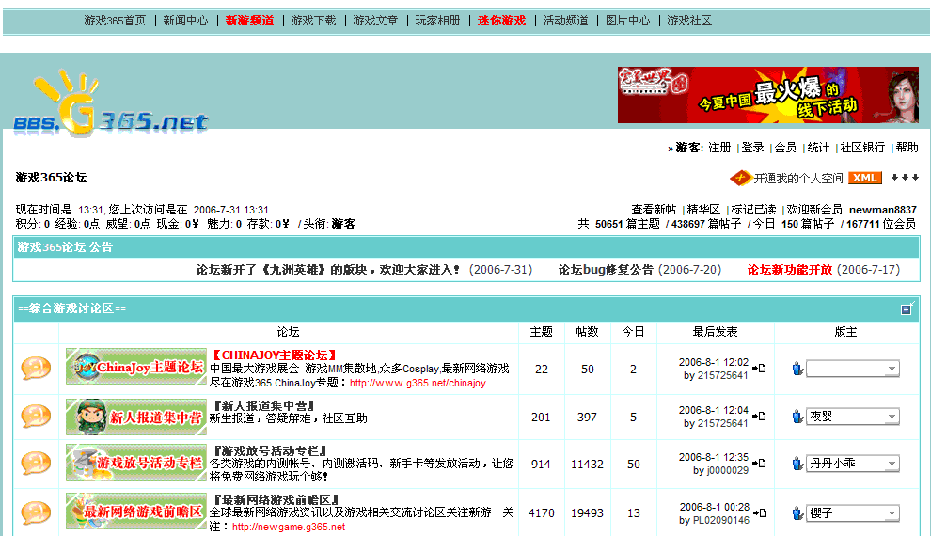Open 【CHINAJOY主题论坛】 forum title
The width and height of the screenshot is (931, 536).
click(274, 355)
